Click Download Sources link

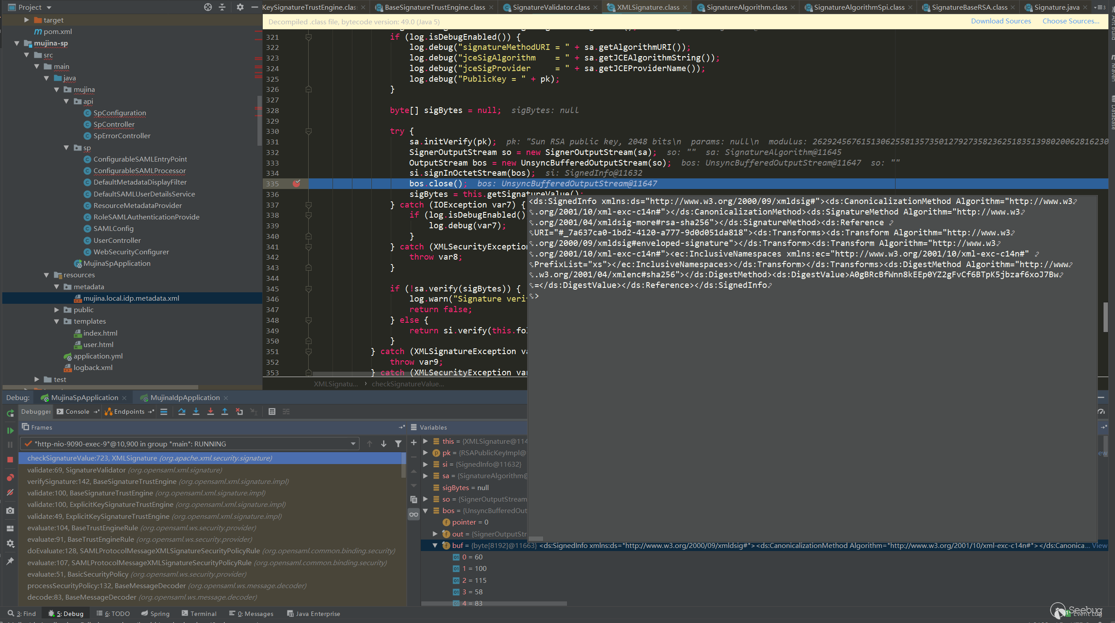tap(1001, 21)
